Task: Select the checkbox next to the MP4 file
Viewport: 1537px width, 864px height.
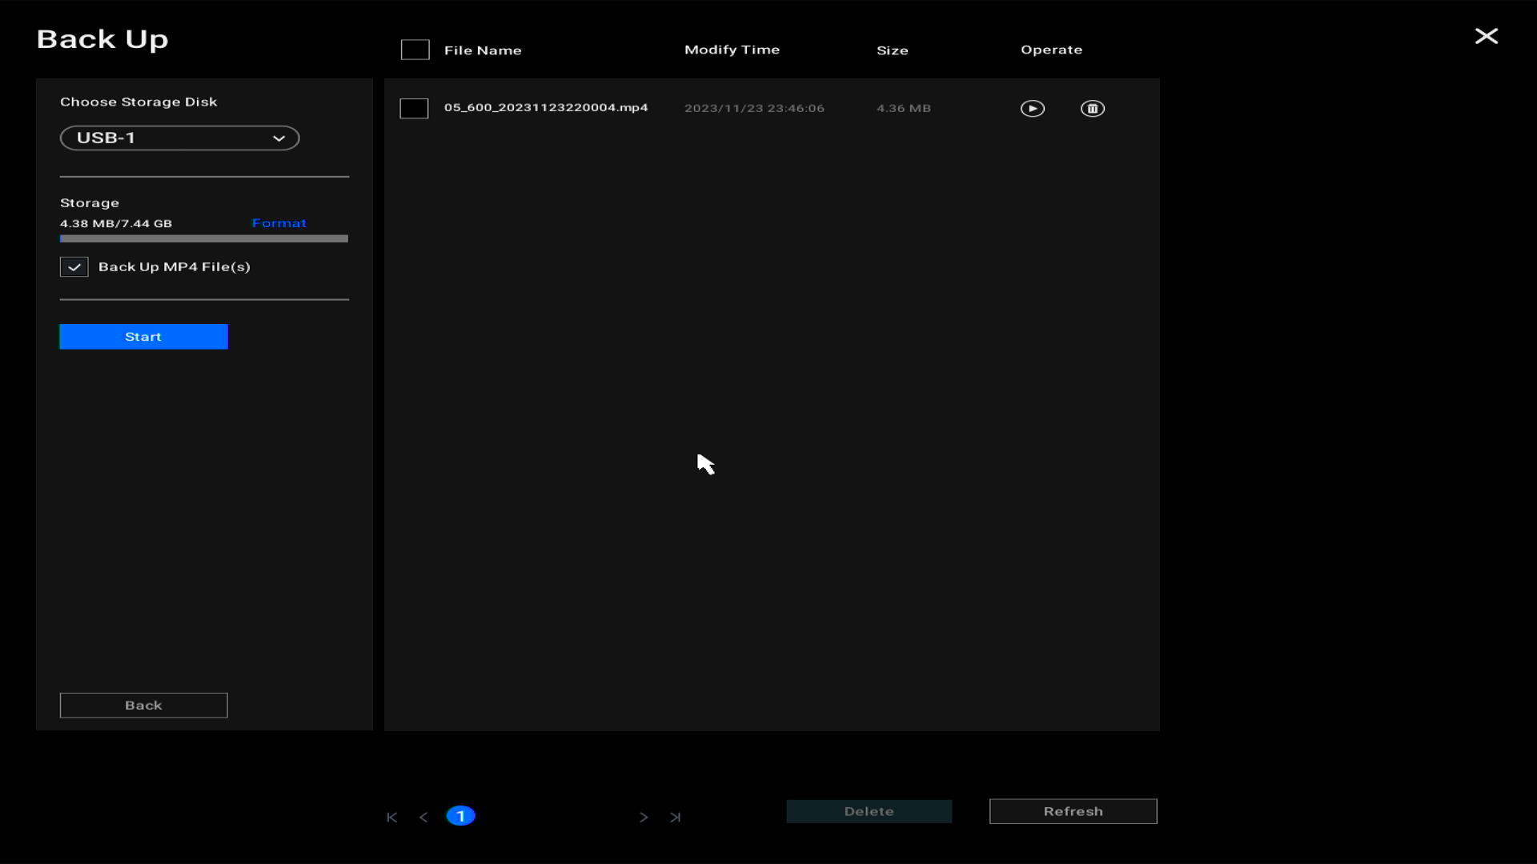Action: tap(415, 108)
